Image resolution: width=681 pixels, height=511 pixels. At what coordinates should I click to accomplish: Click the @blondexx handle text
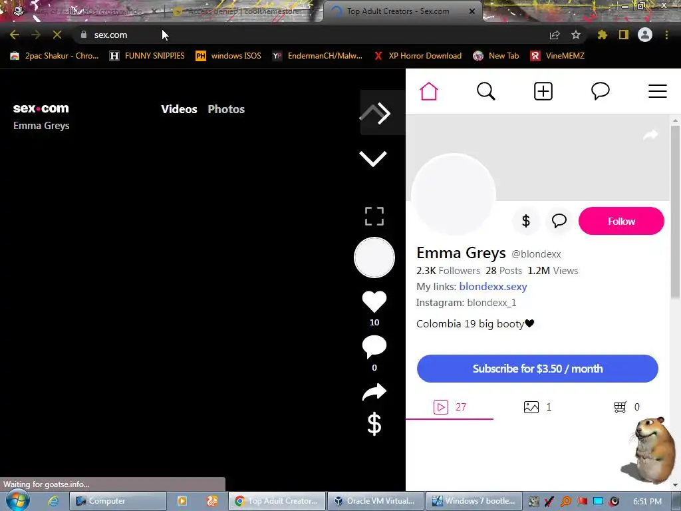click(x=536, y=254)
